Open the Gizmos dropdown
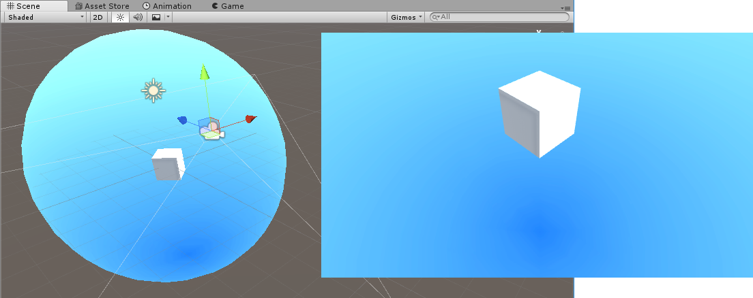This screenshot has height=298, width=753. pos(407,17)
